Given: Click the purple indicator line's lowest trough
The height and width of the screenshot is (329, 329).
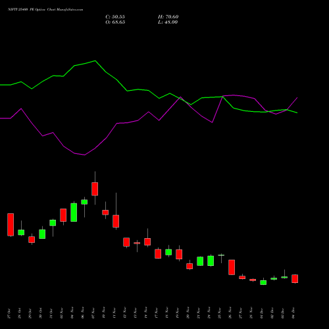Looking at the screenshot, I should [84, 155].
